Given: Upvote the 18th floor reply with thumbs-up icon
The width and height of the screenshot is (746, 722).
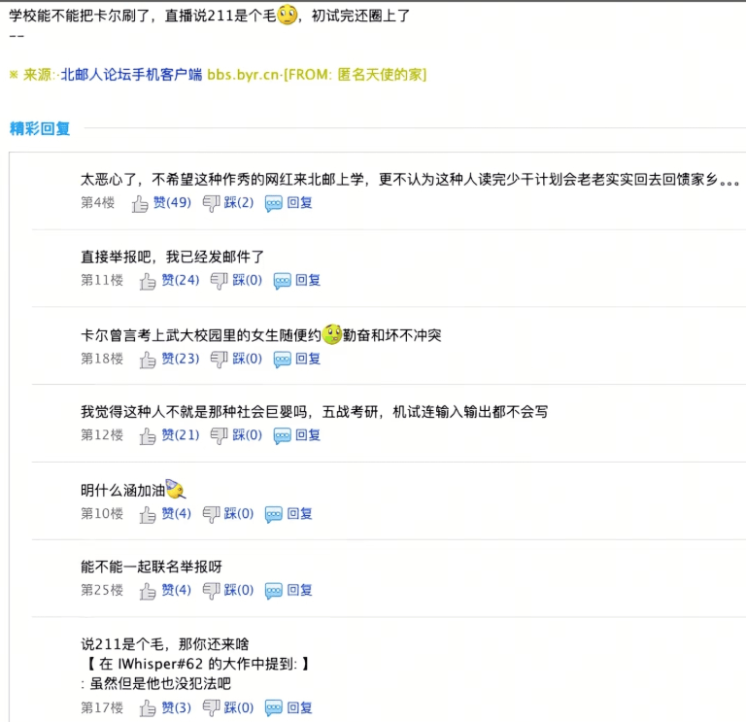Looking at the screenshot, I should click(x=148, y=360).
